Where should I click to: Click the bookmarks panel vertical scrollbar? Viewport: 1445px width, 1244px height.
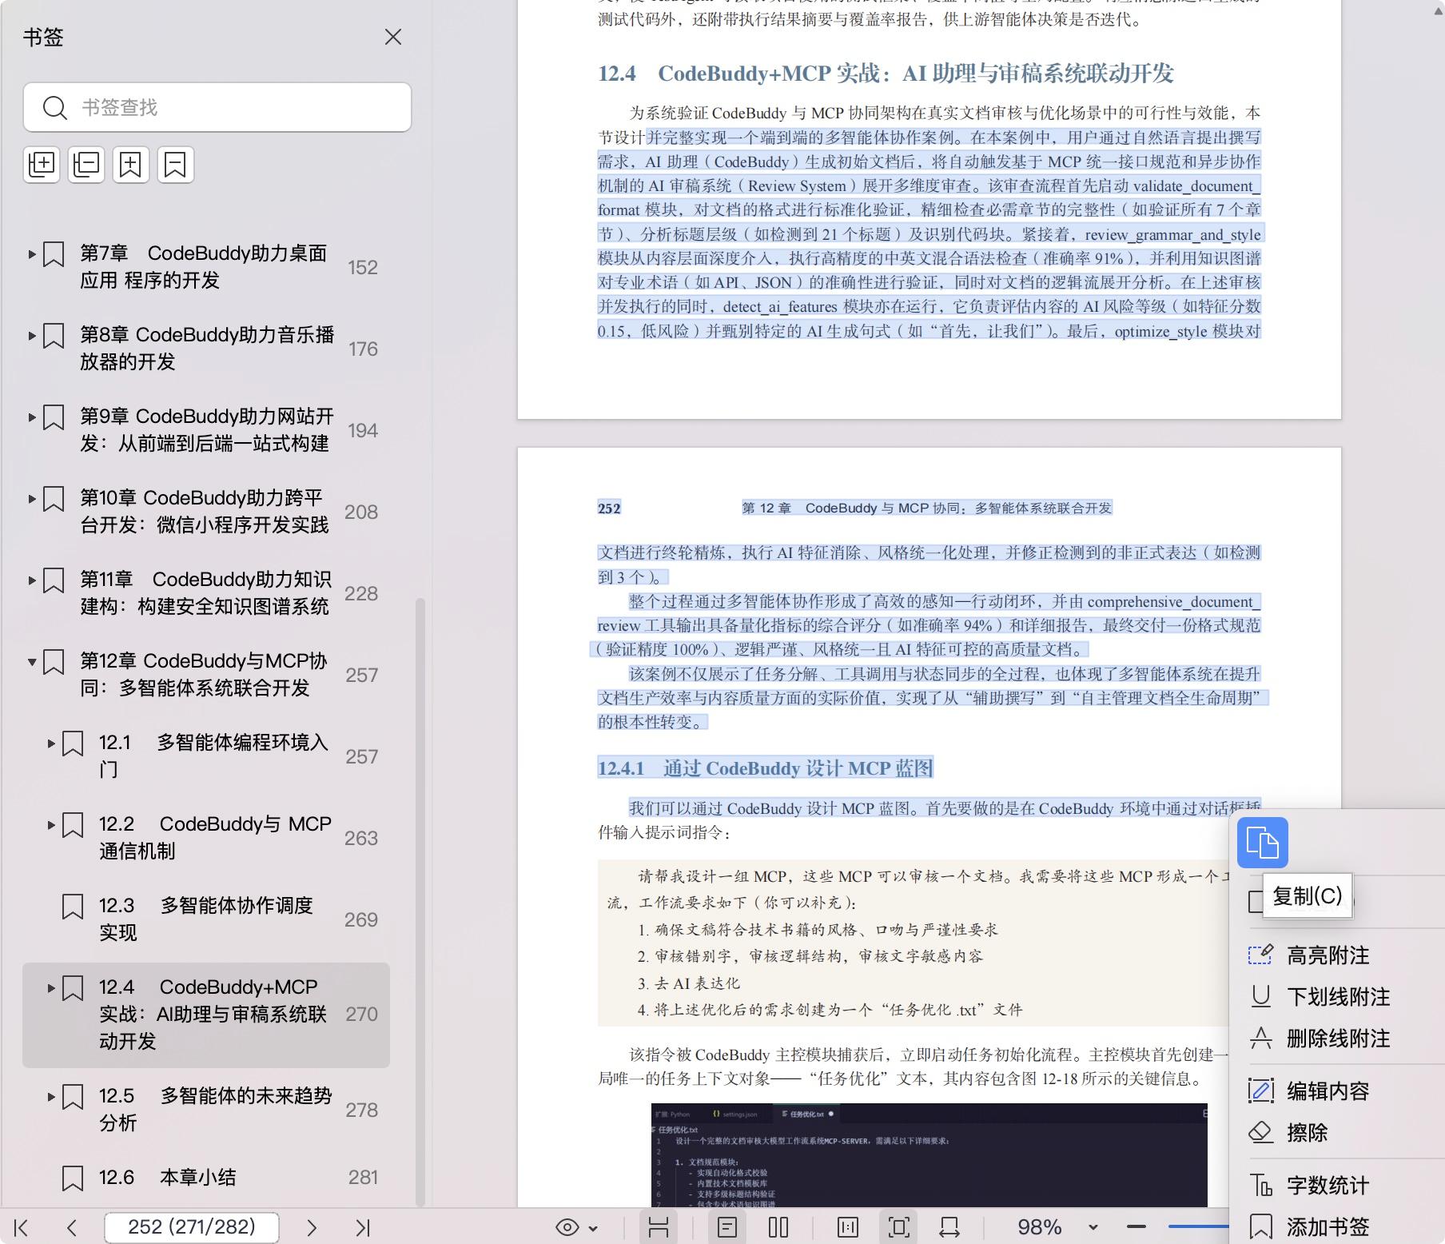click(x=420, y=902)
